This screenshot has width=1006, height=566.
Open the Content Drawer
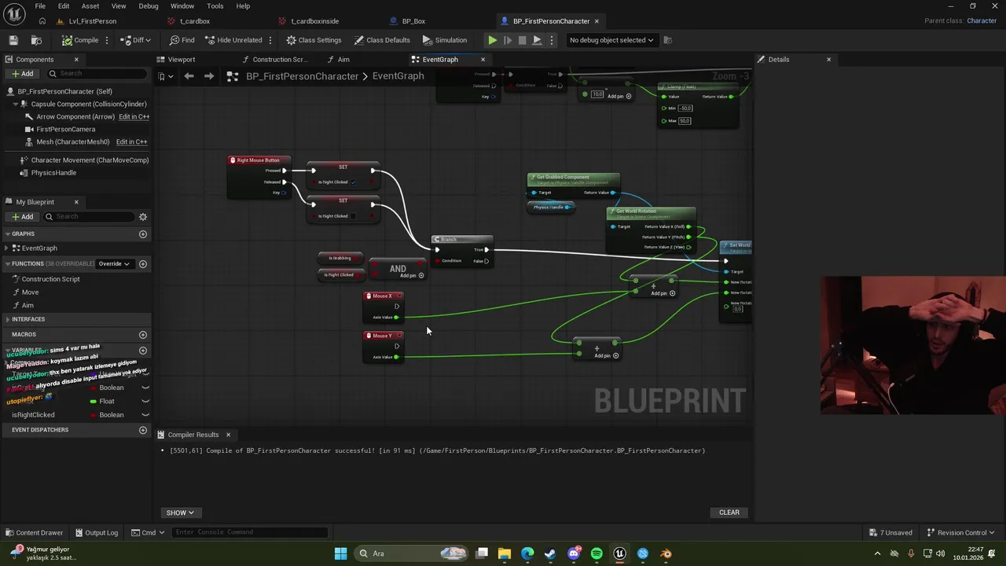click(34, 533)
